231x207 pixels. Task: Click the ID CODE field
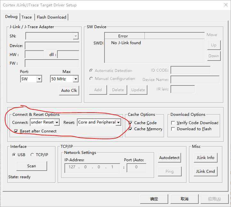tap(191, 70)
